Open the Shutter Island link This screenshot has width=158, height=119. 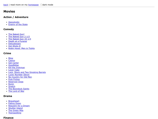(16, 108)
